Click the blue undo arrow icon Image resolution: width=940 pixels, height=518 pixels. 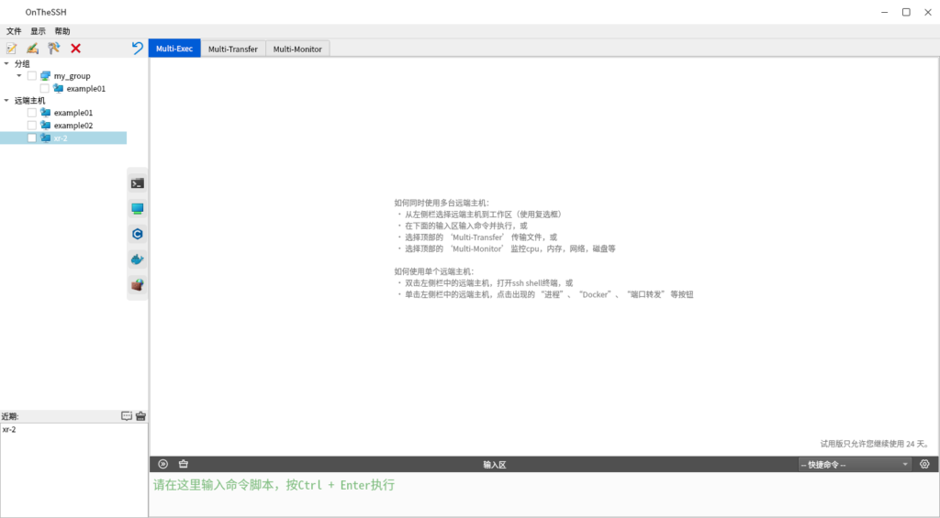[x=138, y=48]
